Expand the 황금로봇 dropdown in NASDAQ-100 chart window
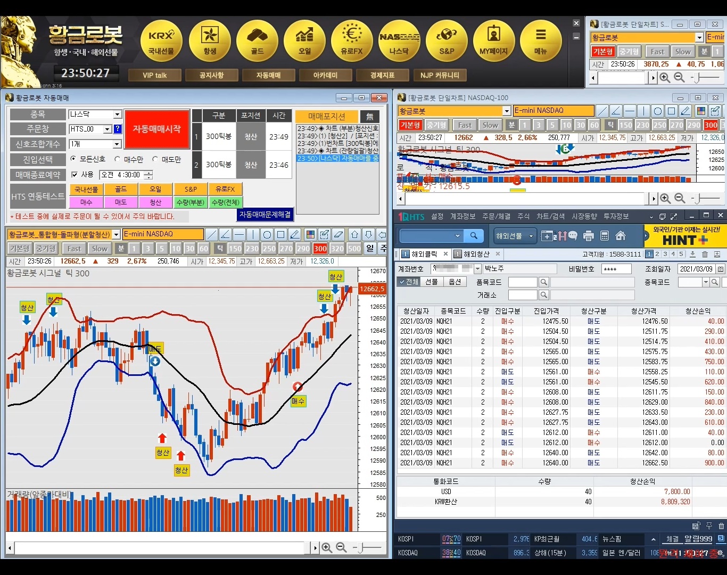This screenshot has width=727, height=575. [507, 111]
